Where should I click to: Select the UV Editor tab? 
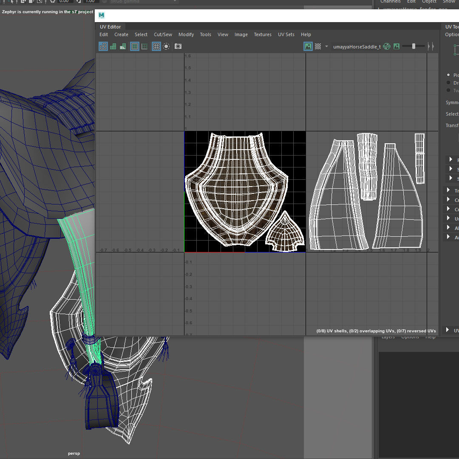click(110, 27)
